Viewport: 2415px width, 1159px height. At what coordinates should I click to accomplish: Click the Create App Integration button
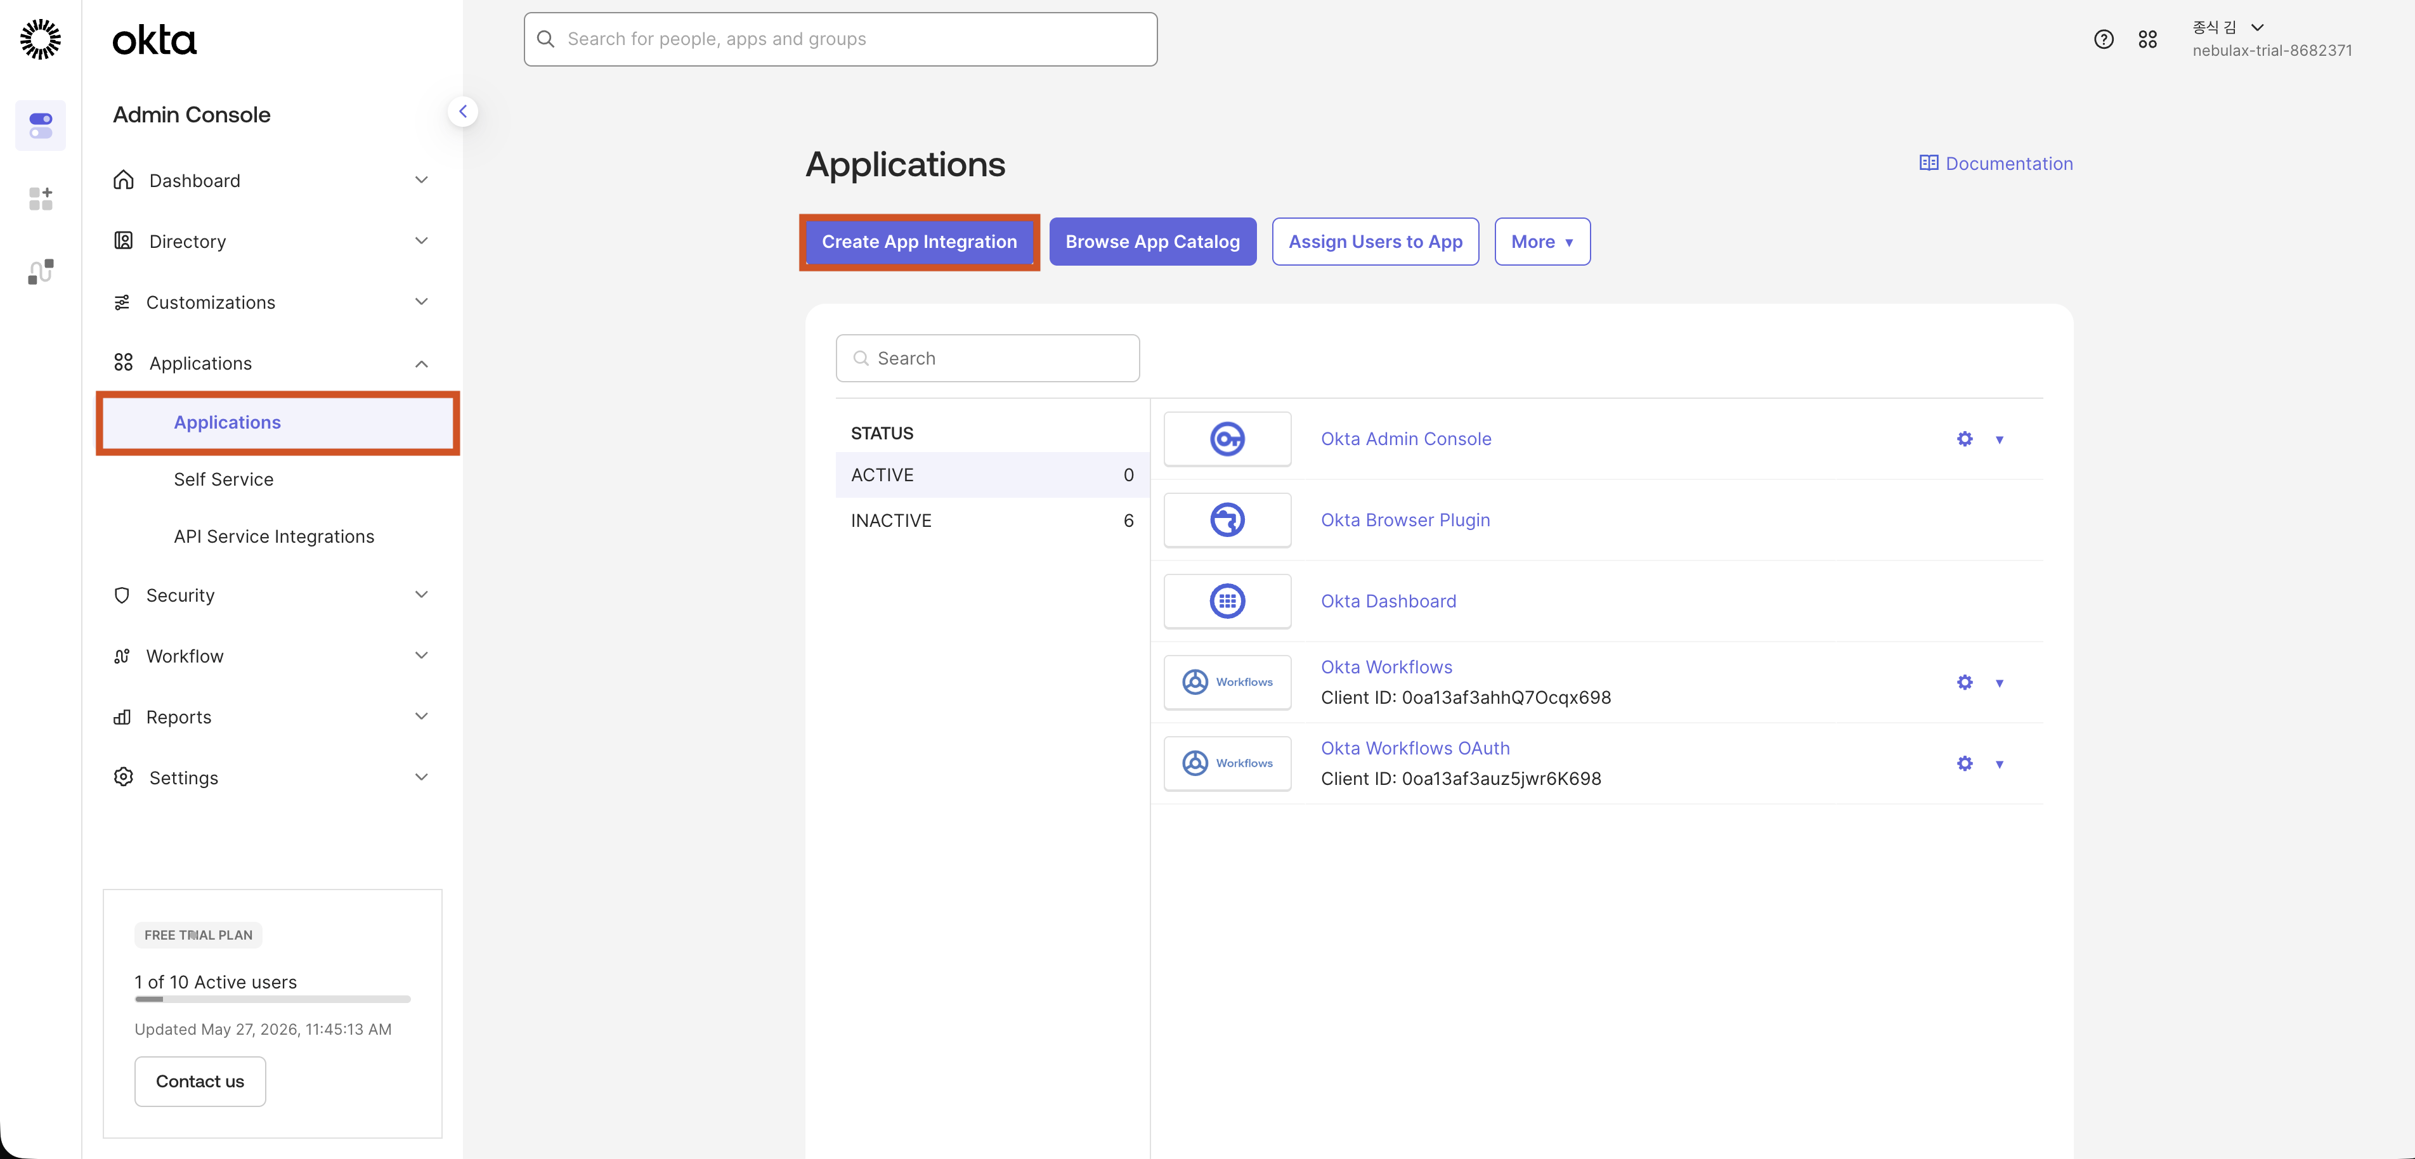tap(919, 242)
